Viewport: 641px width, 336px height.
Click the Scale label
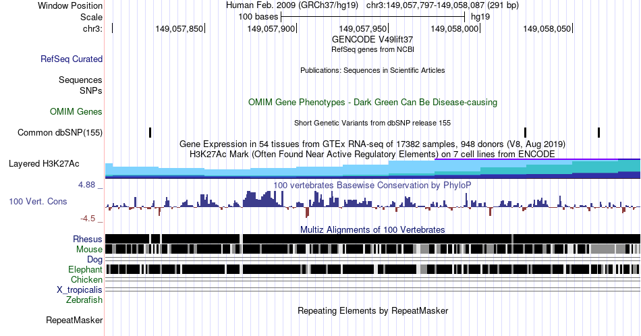click(91, 17)
